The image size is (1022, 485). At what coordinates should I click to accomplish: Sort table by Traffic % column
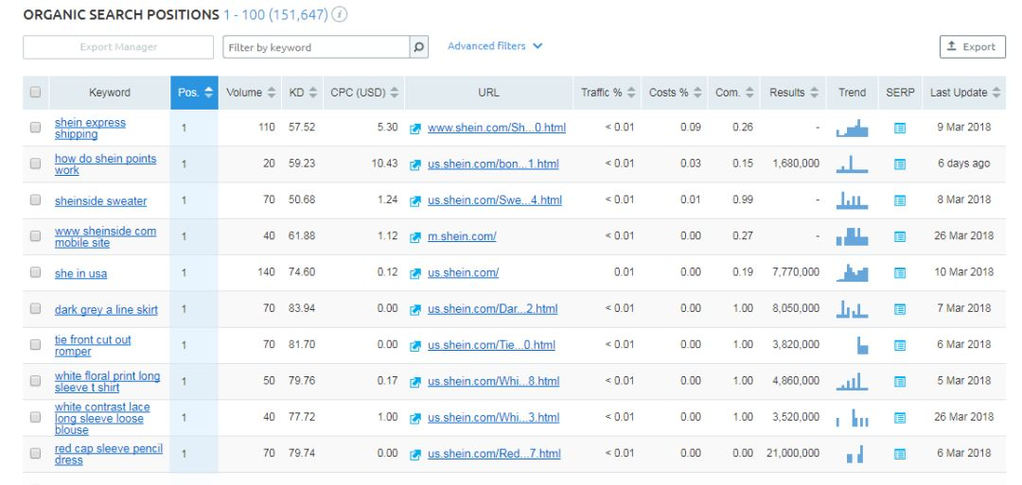point(608,93)
